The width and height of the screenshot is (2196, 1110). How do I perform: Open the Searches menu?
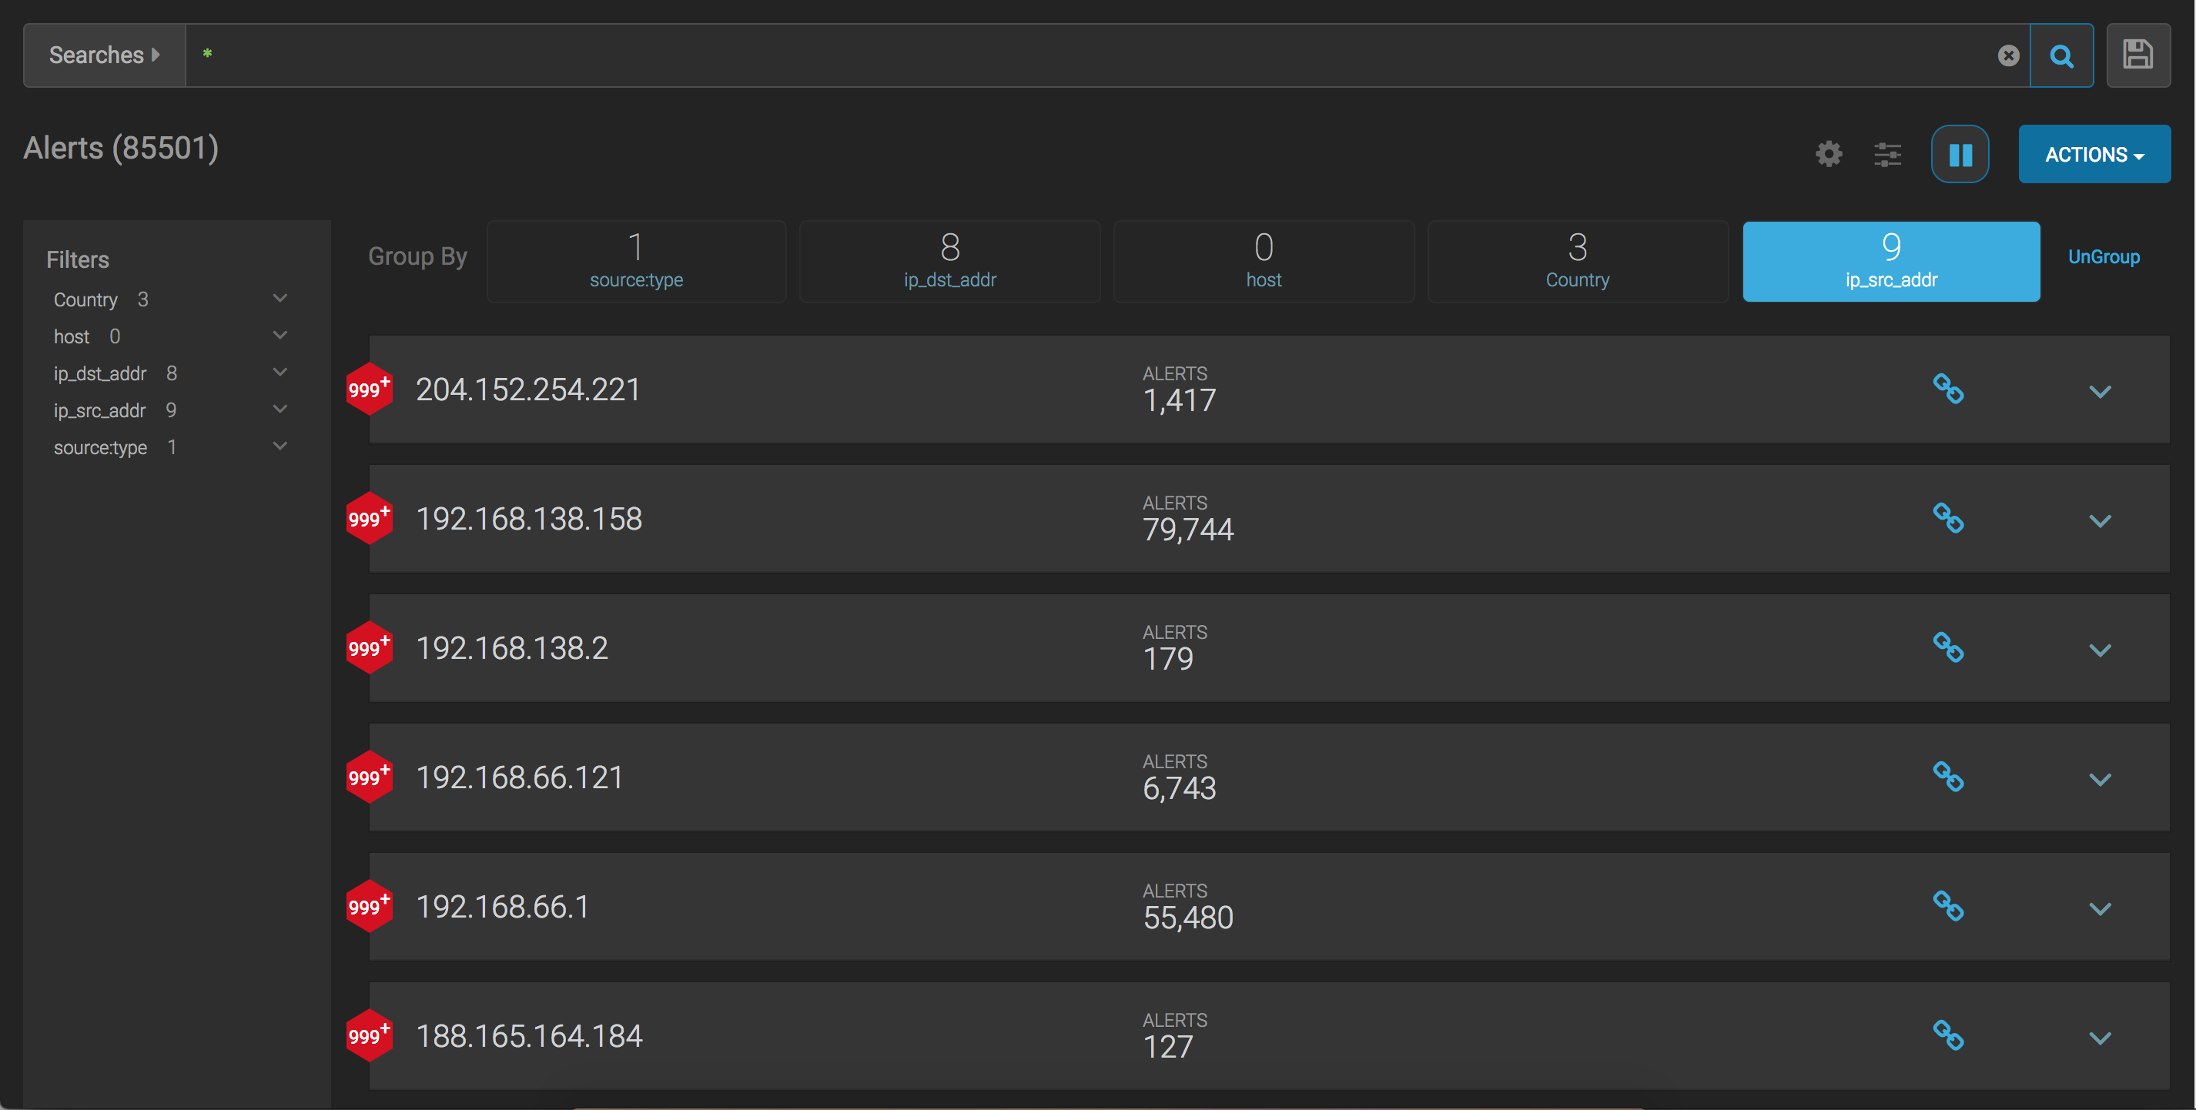104,55
